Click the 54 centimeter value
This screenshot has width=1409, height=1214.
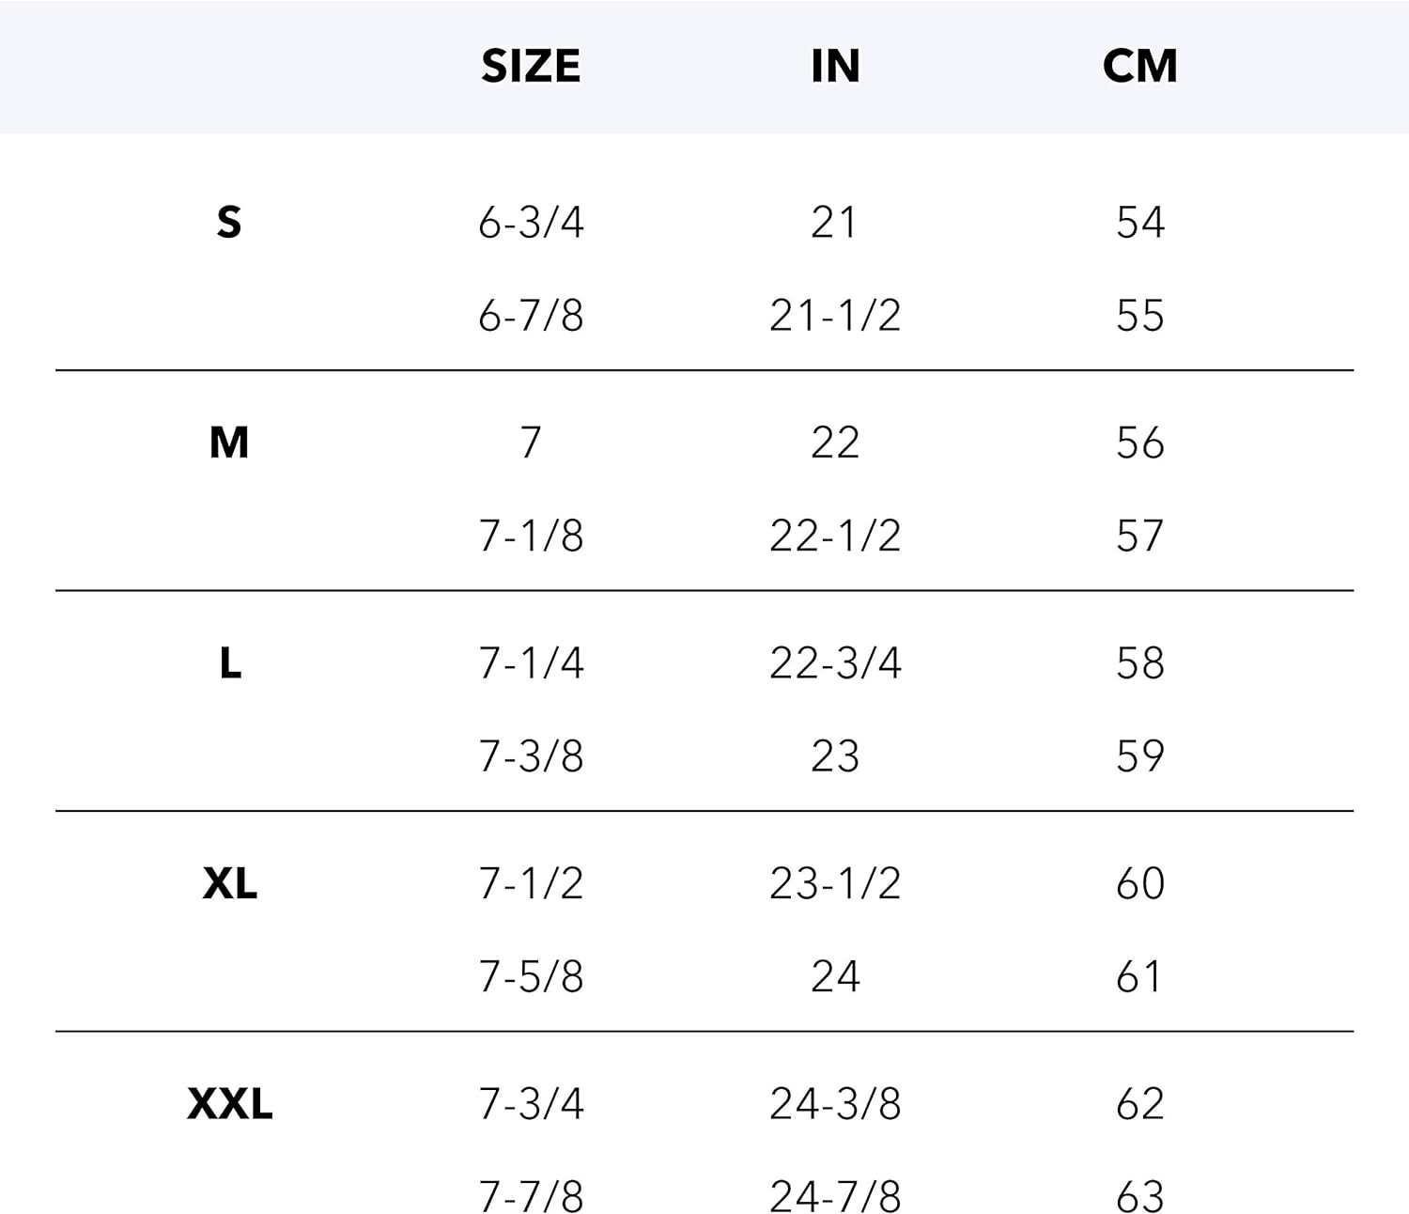coord(1139,223)
